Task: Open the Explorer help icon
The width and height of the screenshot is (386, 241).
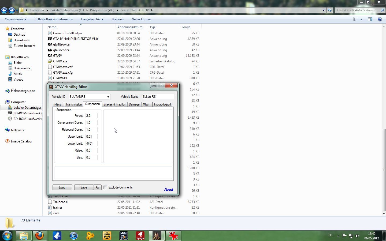Action: 380,19
